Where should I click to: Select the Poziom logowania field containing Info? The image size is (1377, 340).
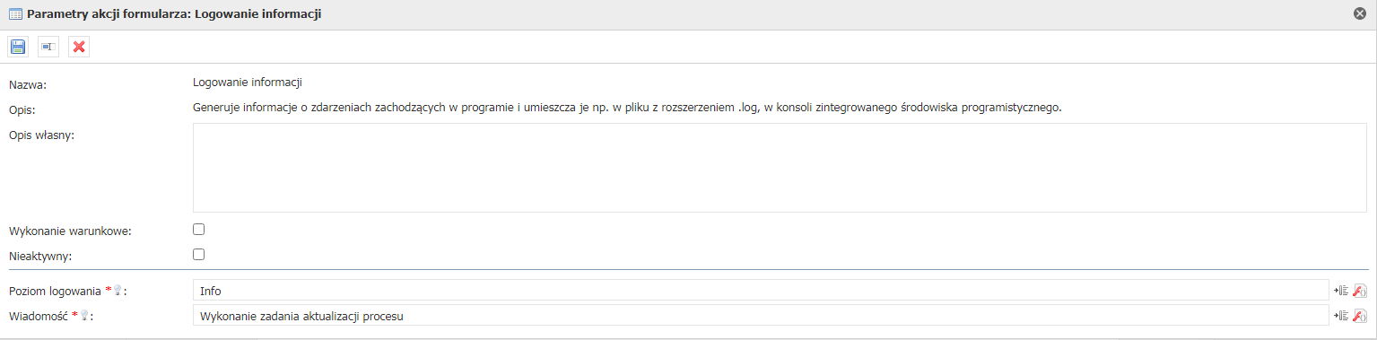(x=761, y=290)
